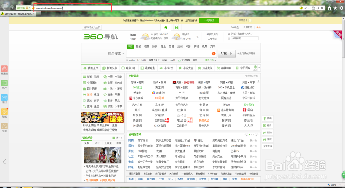345x188 pixels.
Task: Open the 生活 coffee cup sidebar icon
Action: [x=4, y=126]
